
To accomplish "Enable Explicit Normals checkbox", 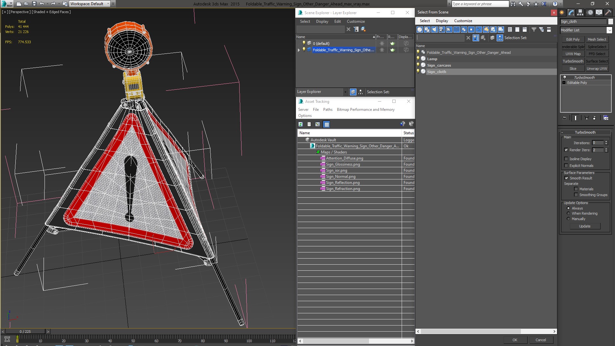I will (566, 166).
